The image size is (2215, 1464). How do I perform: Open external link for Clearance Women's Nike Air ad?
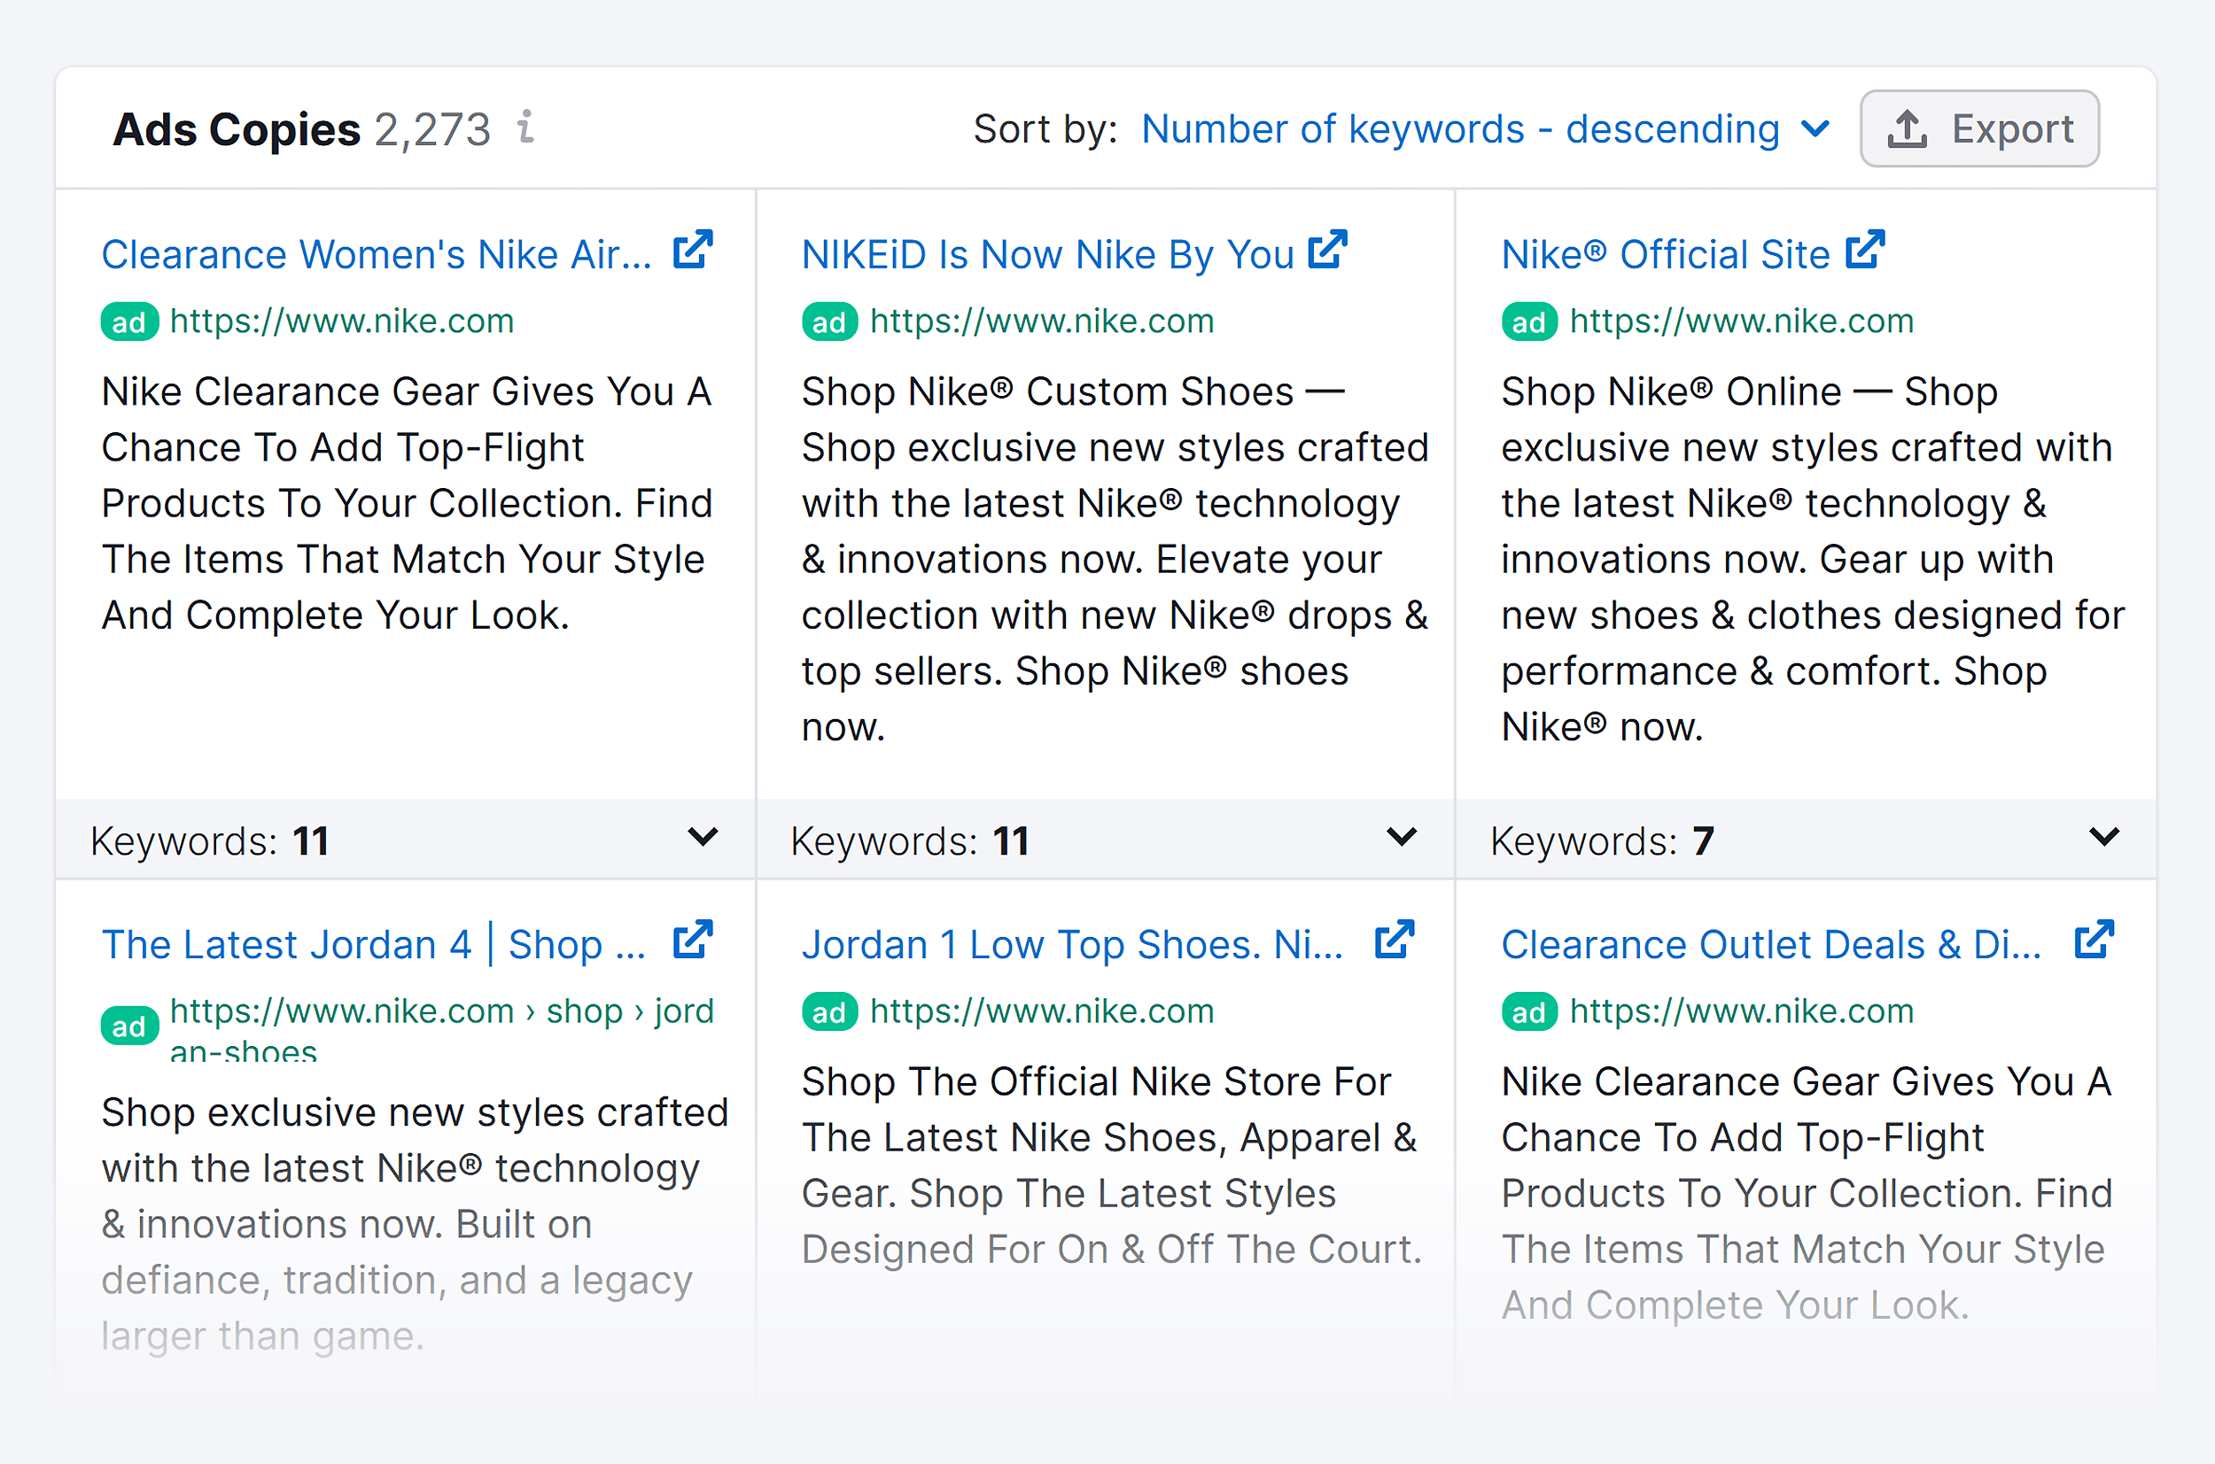[693, 251]
